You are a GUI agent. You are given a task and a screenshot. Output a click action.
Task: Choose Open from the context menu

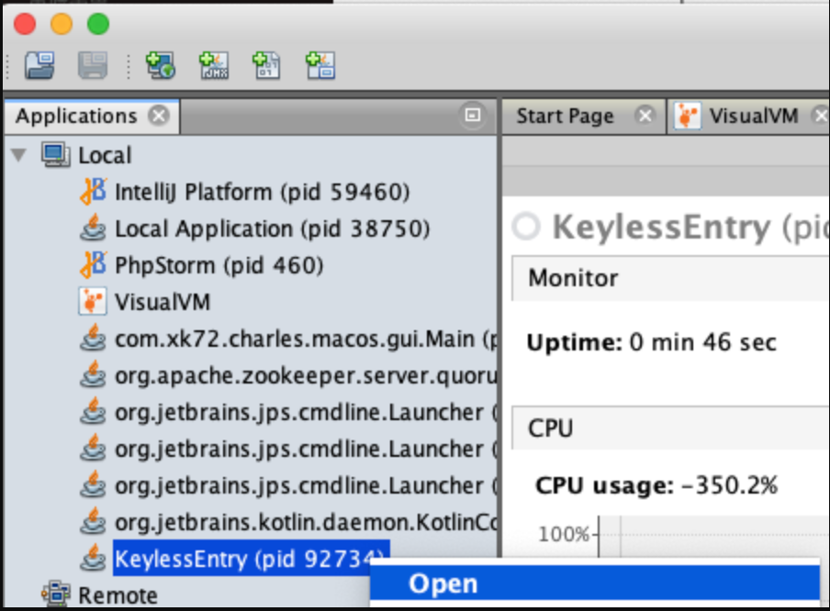click(x=594, y=583)
